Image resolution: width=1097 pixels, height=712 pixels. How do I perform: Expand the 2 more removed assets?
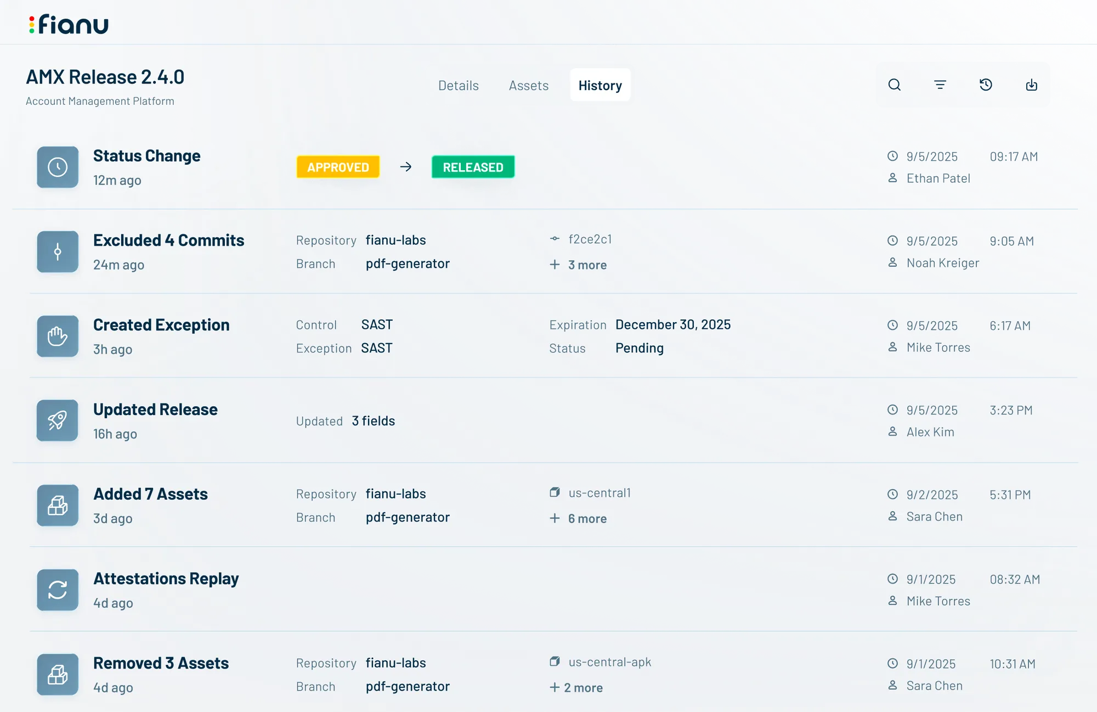click(x=576, y=688)
